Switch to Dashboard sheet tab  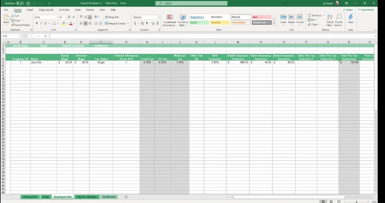[x=109, y=197]
